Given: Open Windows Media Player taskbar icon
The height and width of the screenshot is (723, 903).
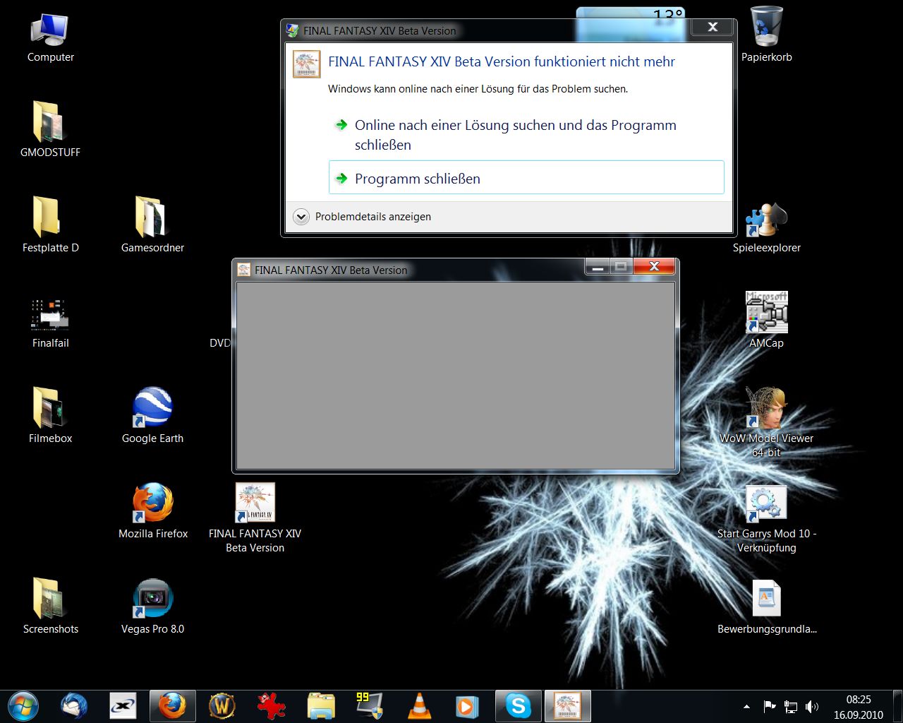Looking at the screenshot, I should [467, 706].
